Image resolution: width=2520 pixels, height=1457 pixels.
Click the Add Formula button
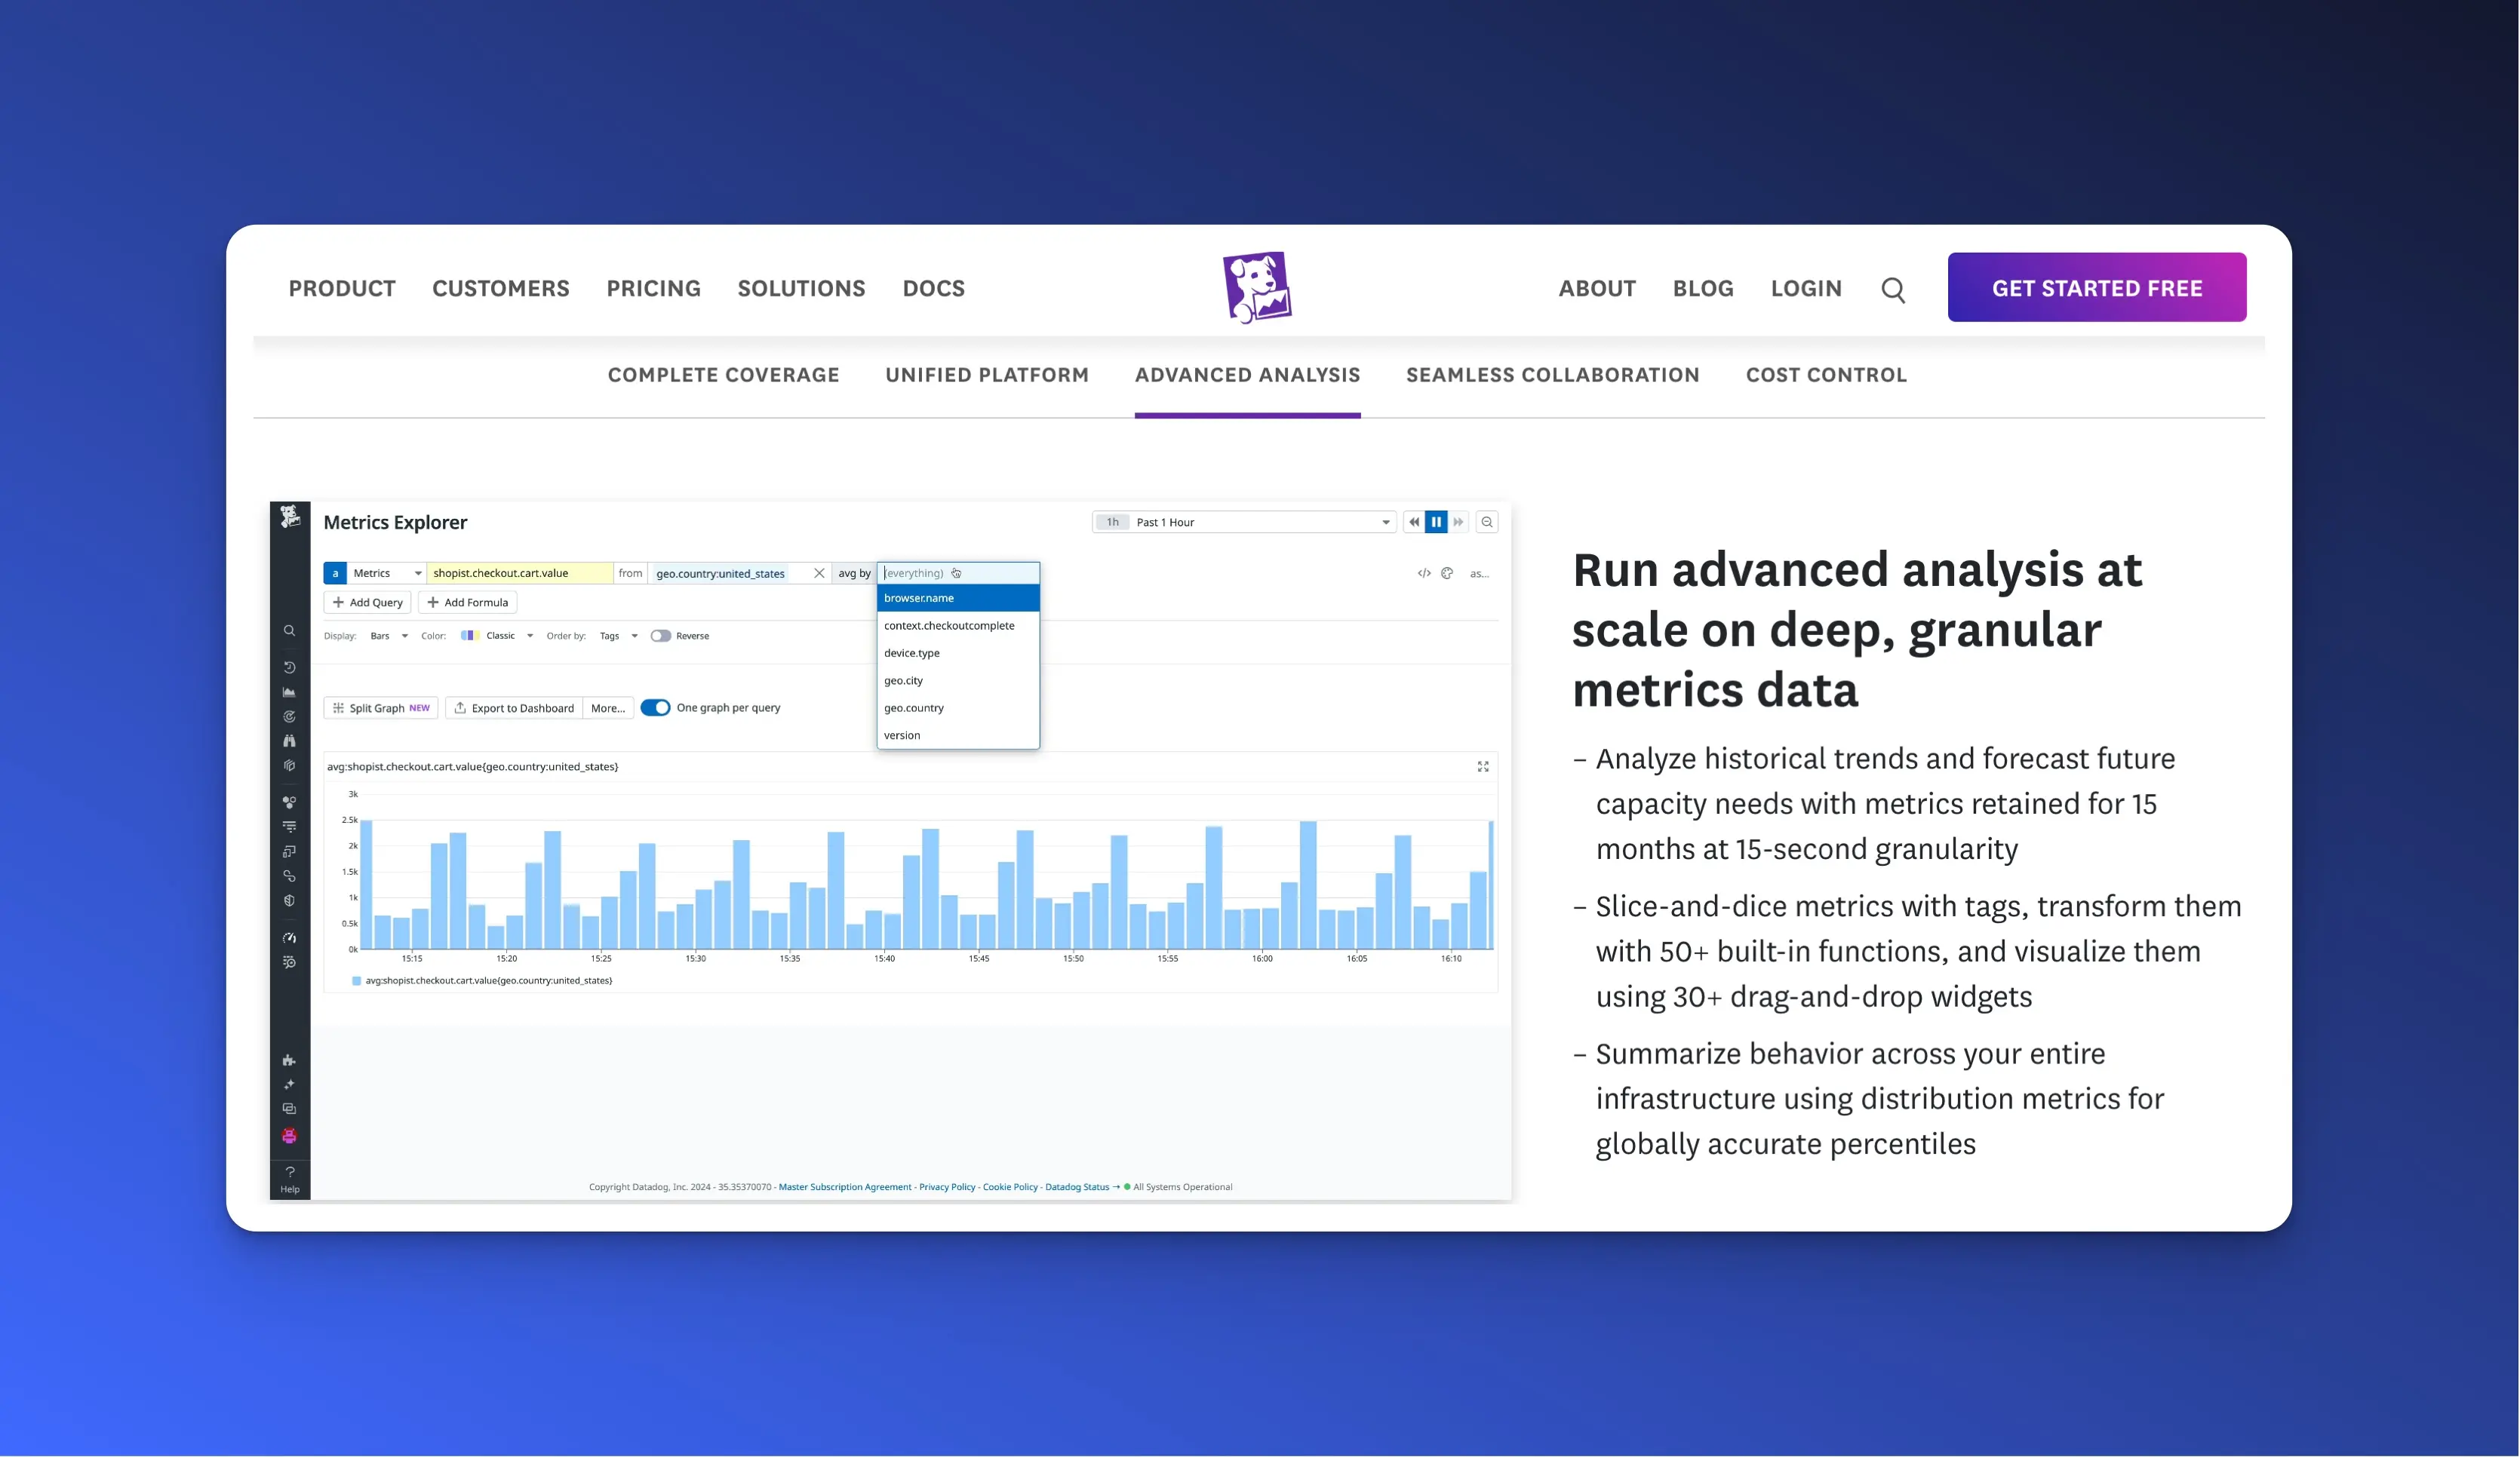click(x=468, y=603)
